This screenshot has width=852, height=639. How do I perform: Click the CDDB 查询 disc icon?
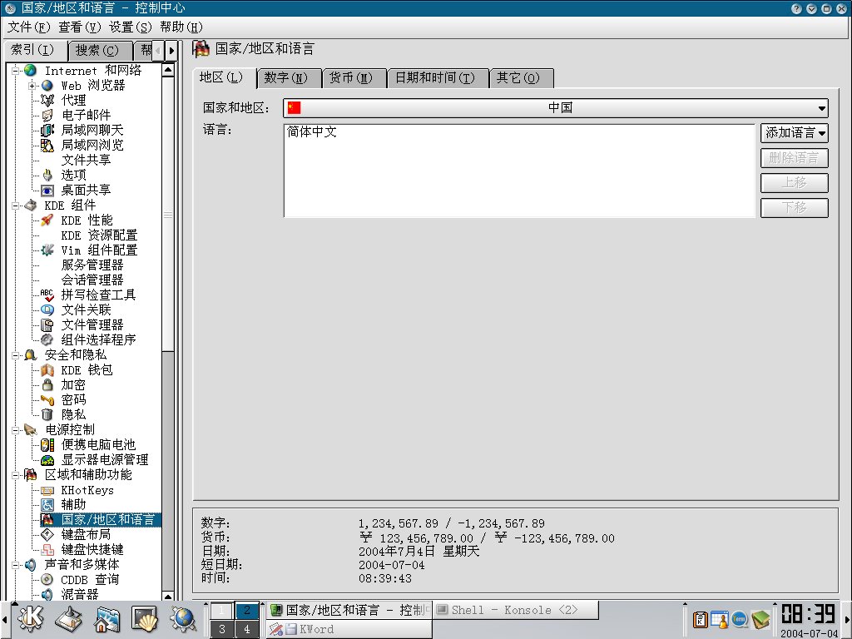[x=47, y=580]
